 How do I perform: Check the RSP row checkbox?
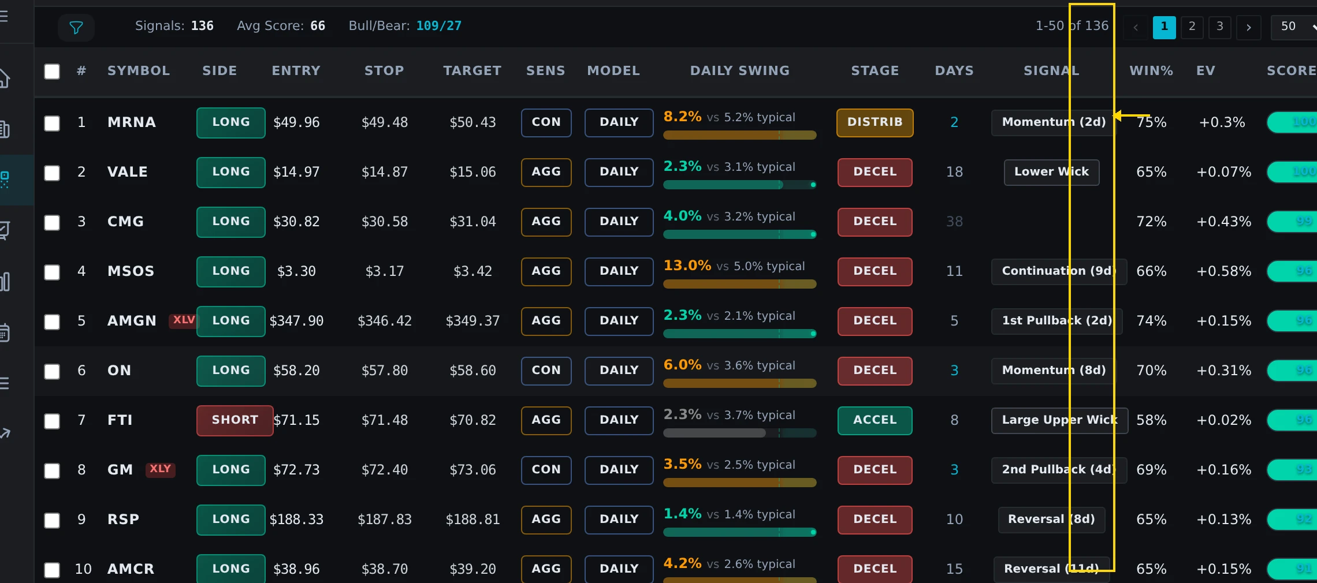tap(52, 520)
